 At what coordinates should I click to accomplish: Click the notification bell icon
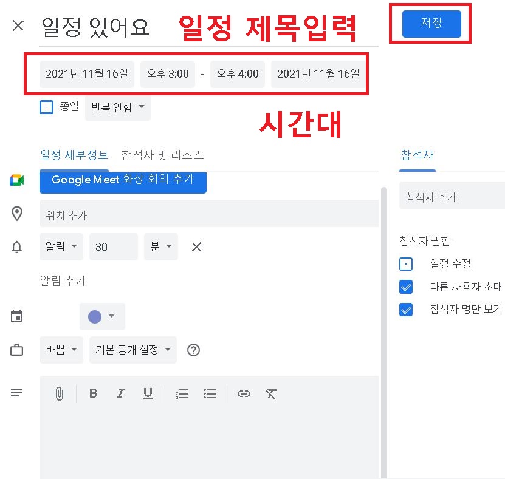point(17,246)
